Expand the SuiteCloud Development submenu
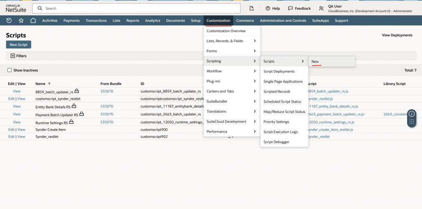 [x=232, y=122]
